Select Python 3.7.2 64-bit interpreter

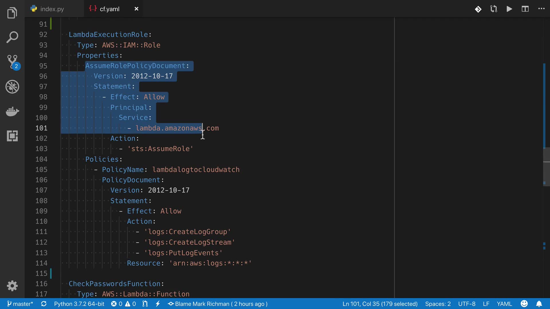pos(79,304)
